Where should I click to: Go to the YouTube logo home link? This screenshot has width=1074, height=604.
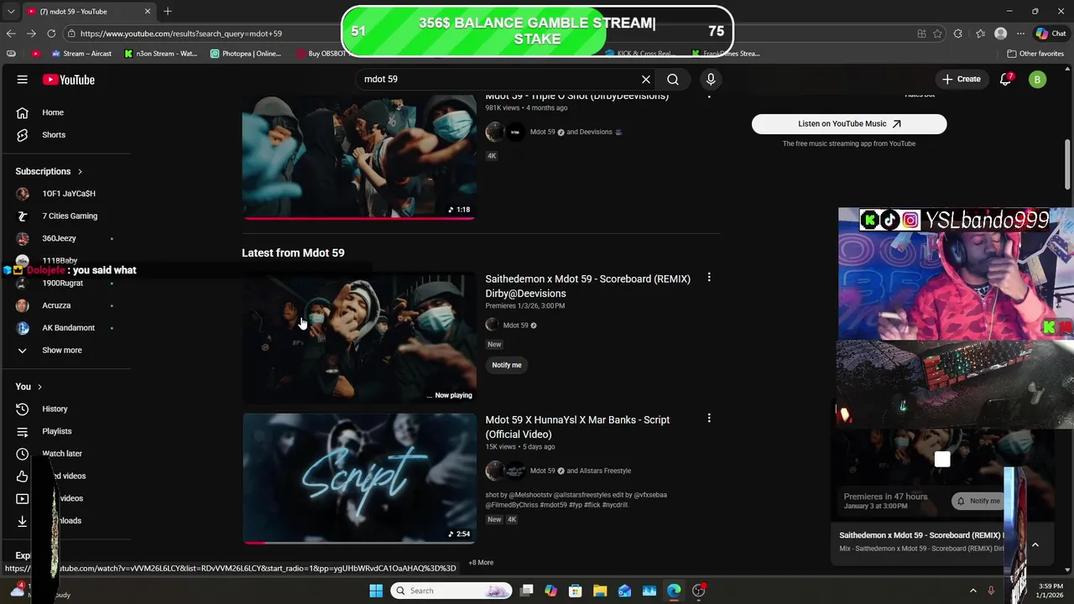click(69, 80)
